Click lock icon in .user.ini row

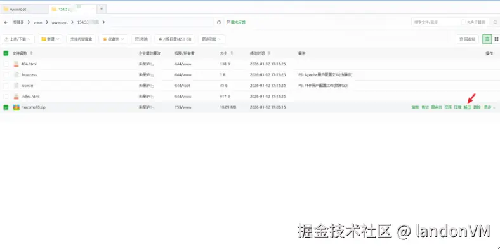coord(152,86)
